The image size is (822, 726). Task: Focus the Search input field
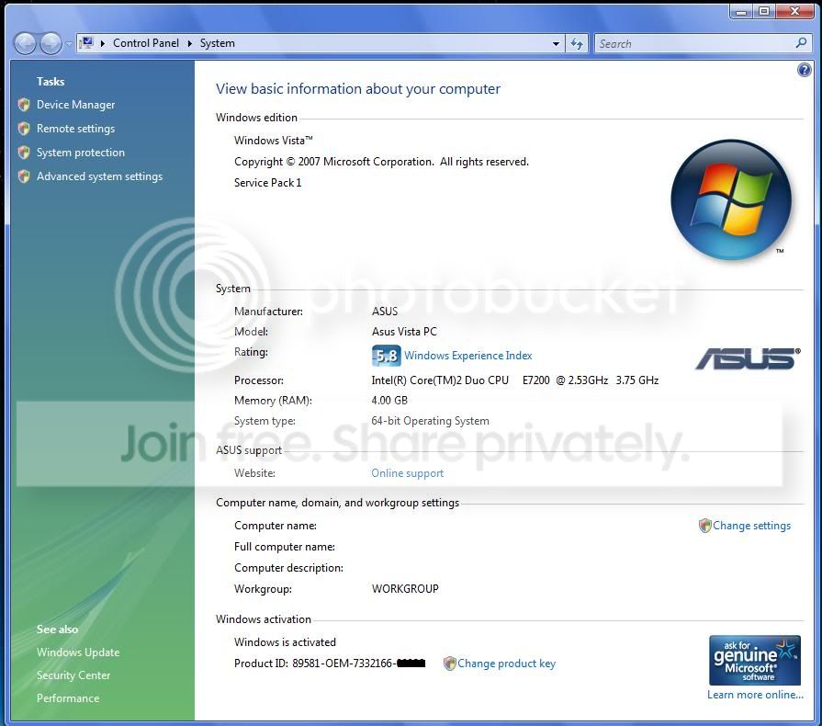[694, 43]
